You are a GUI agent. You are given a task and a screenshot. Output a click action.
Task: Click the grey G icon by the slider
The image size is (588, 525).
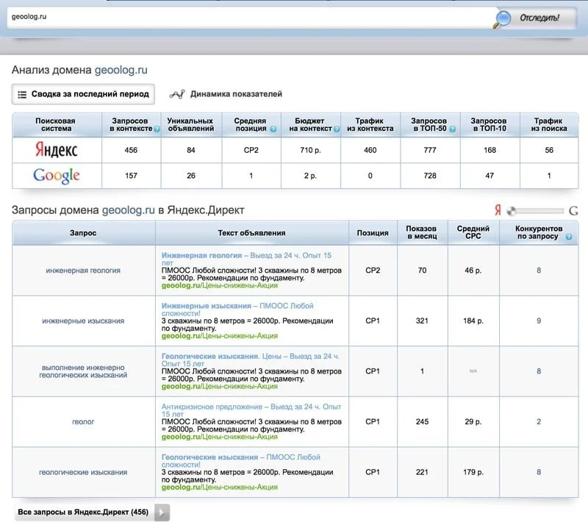click(573, 211)
